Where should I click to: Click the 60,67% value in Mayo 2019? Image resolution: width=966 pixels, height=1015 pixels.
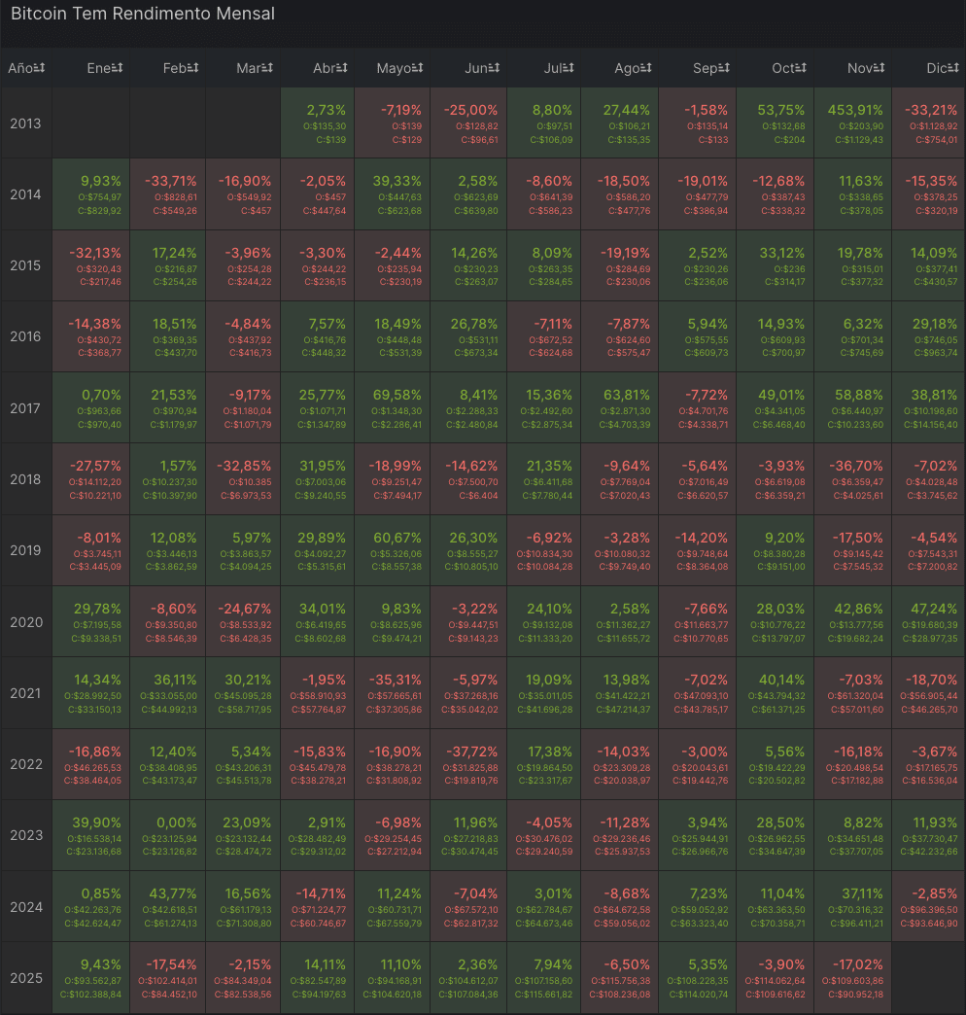[397, 538]
